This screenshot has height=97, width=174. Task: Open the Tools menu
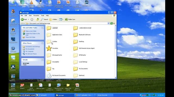(42, 16)
